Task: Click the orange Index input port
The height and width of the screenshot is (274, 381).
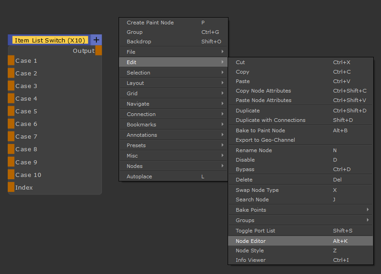Action: click(11, 187)
